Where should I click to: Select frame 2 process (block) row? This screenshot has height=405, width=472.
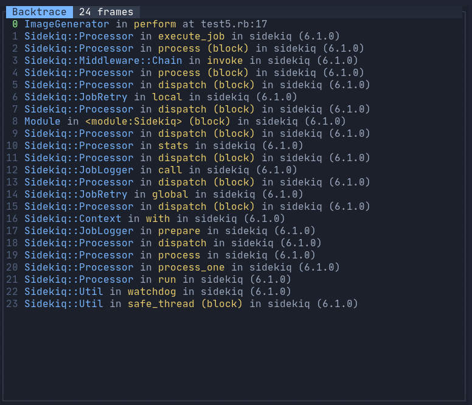(234, 49)
